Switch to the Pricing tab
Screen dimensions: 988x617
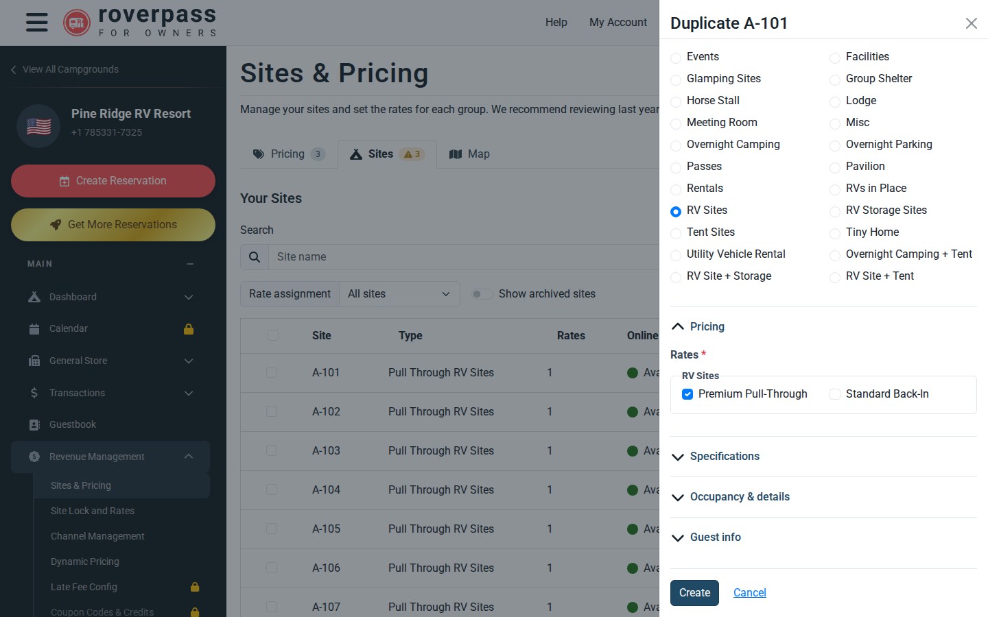click(289, 154)
